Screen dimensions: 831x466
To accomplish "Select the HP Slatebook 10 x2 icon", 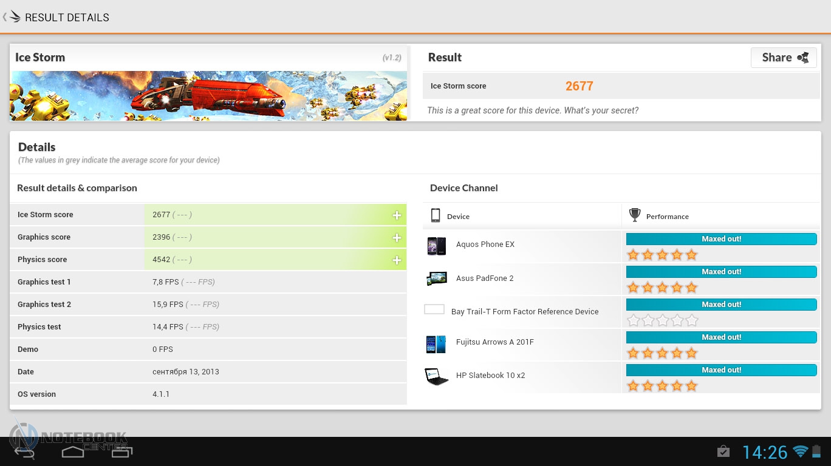I will tap(436, 376).
